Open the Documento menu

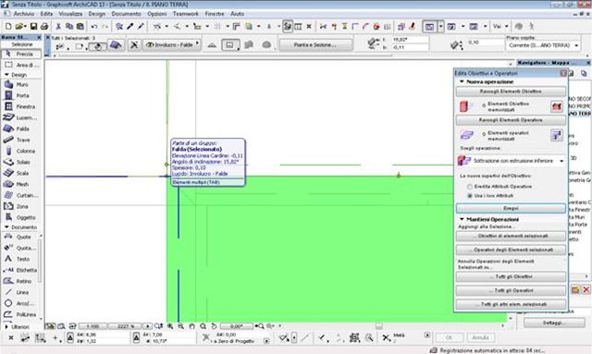click(x=126, y=14)
